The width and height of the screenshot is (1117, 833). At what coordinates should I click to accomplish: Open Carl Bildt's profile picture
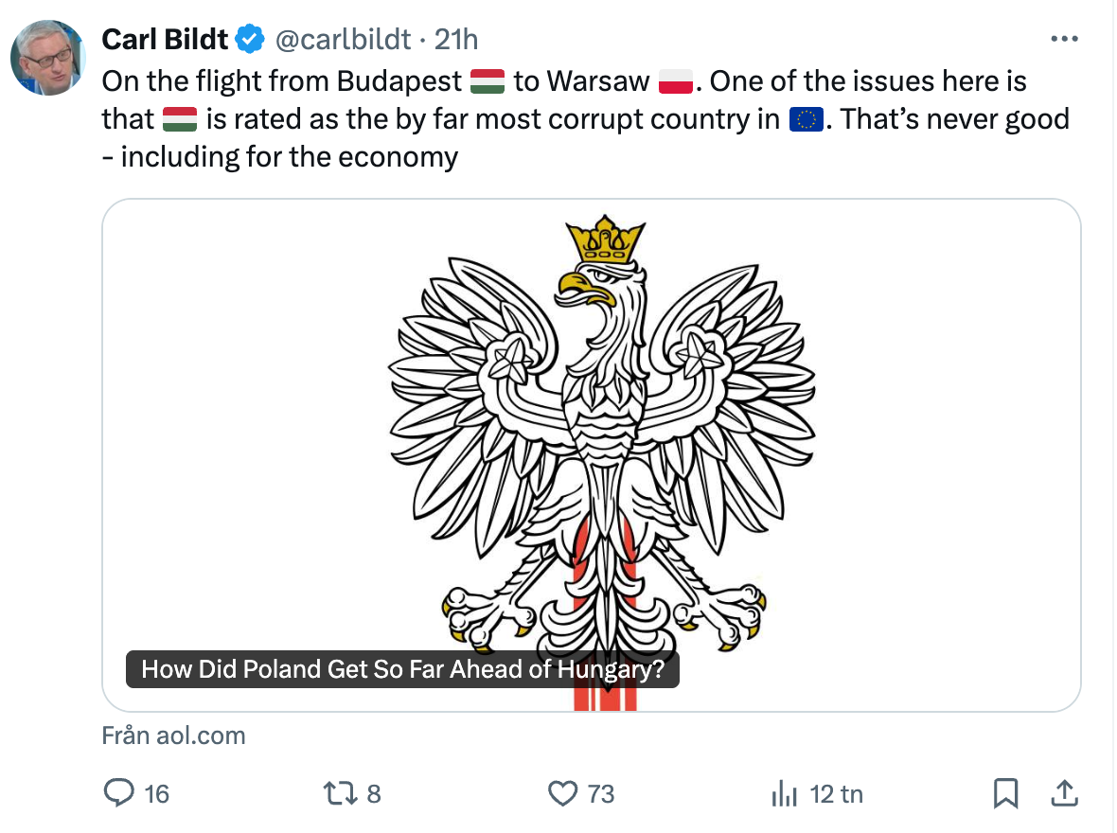(47, 58)
